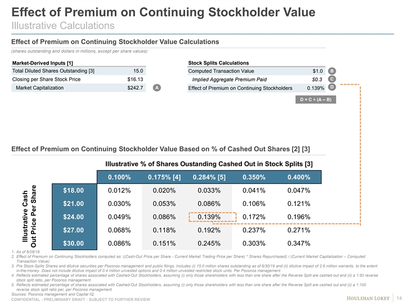Click the circled D badge
405x303 pixels.
[x=332, y=88]
